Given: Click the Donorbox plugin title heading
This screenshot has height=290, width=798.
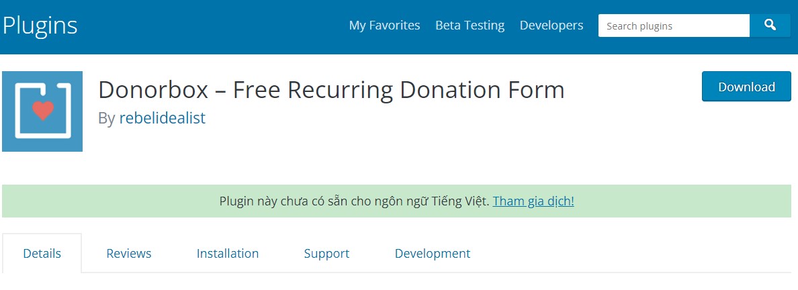Looking at the screenshot, I should [331, 90].
